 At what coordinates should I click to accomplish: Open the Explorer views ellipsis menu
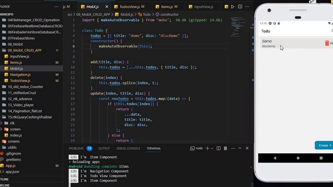coord(57,7)
